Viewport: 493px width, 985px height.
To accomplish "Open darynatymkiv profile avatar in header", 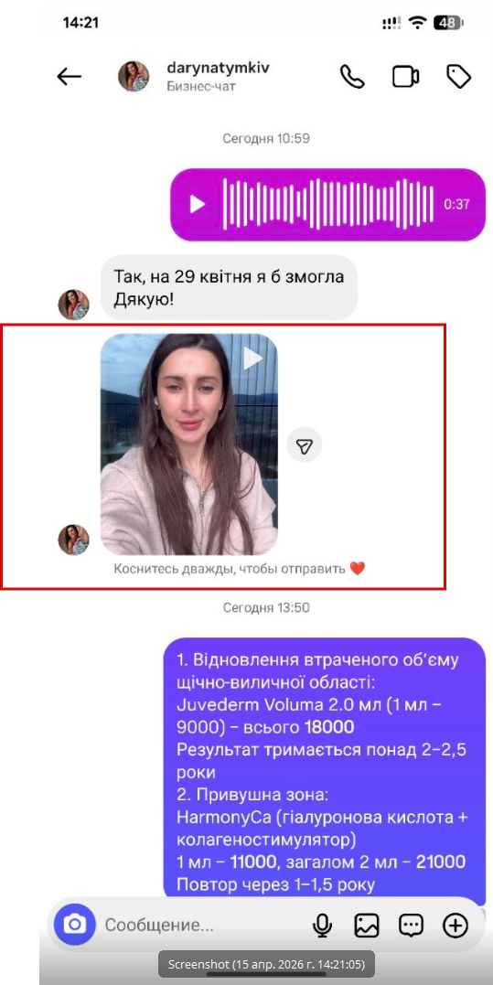I will click(x=134, y=77).
